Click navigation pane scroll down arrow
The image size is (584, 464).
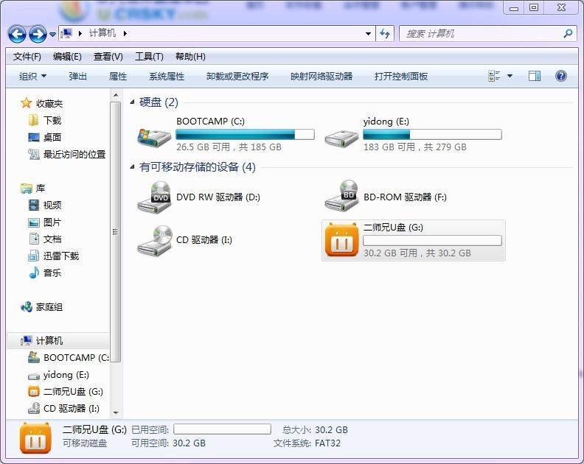tap(116, 412)
